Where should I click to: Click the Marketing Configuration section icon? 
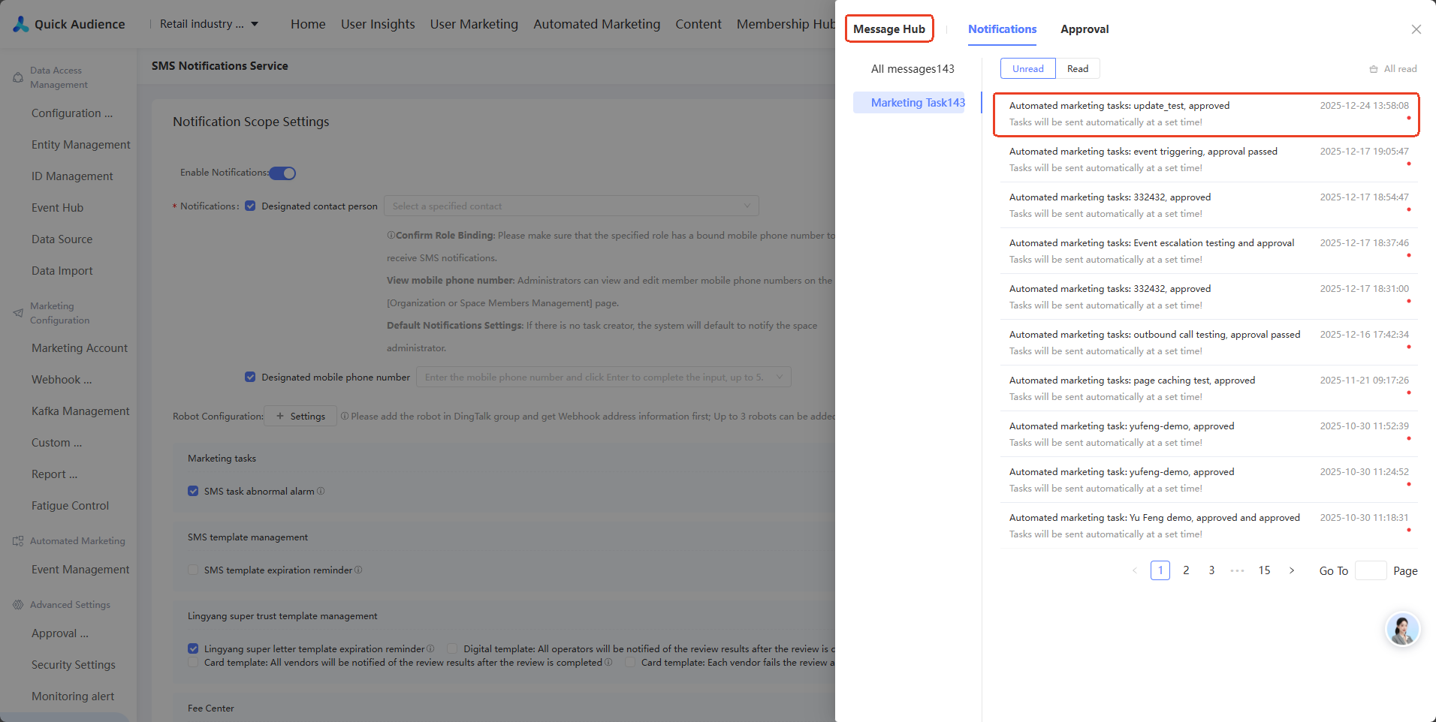coord(18,313)
